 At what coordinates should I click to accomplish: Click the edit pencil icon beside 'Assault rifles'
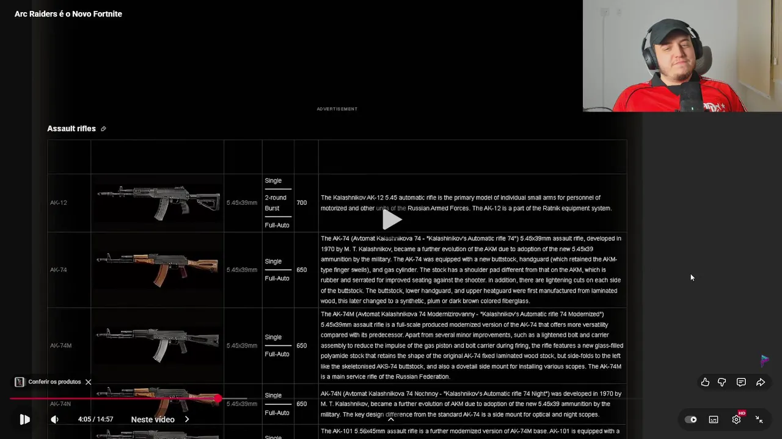tap(103, 129)
